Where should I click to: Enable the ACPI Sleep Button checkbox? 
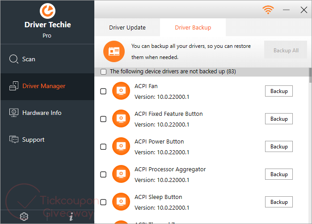tap(103, 202)
